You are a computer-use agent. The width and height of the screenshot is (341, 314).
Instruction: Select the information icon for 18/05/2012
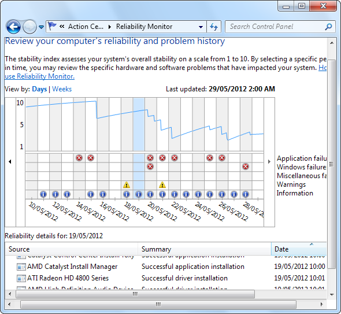[x=127, y=194]
